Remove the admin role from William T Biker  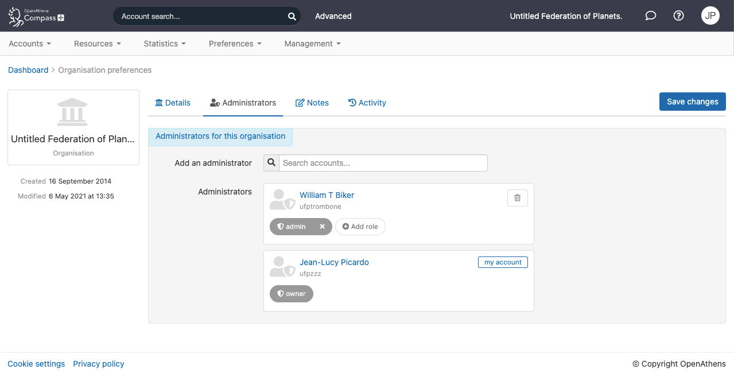coord(322,226)
